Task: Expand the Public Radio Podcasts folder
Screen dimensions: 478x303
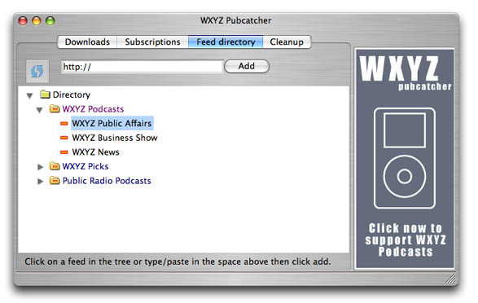Action: (40, 181)
